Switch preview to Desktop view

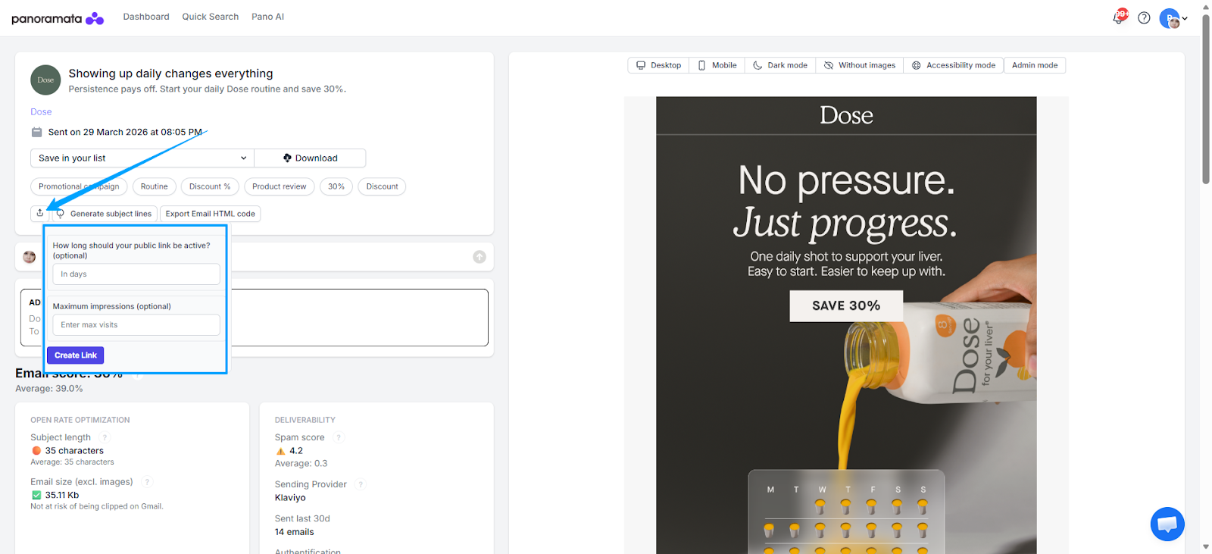(658, 65)
